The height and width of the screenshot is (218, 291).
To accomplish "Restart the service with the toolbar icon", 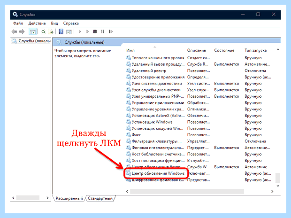I will pos(111,31).
